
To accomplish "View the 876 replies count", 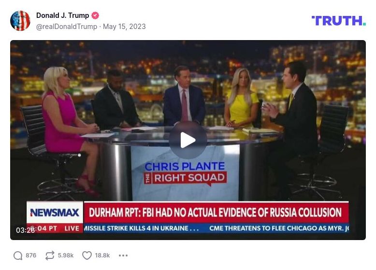I will click(31, 256).
